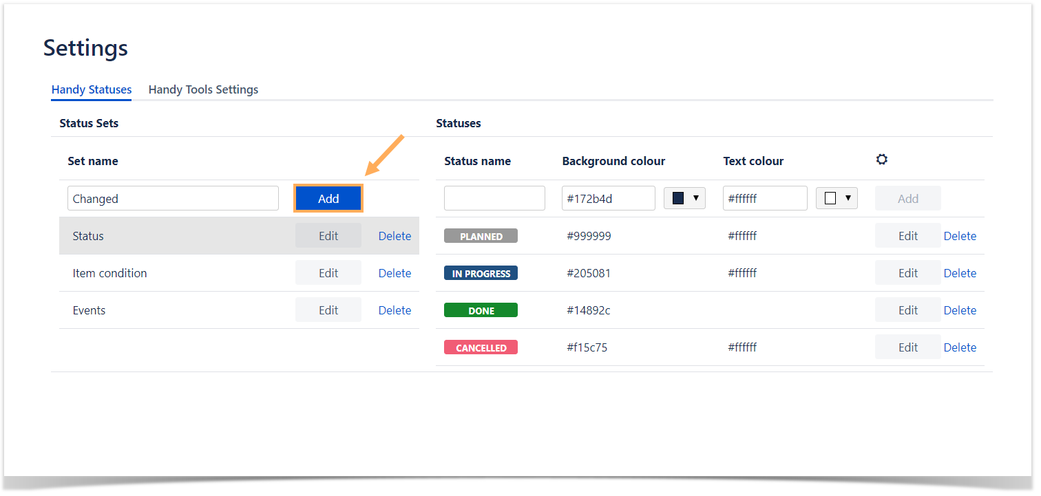Focus the Set name input field
This screenshot has width=1041, height=496.
click(173, 198)
